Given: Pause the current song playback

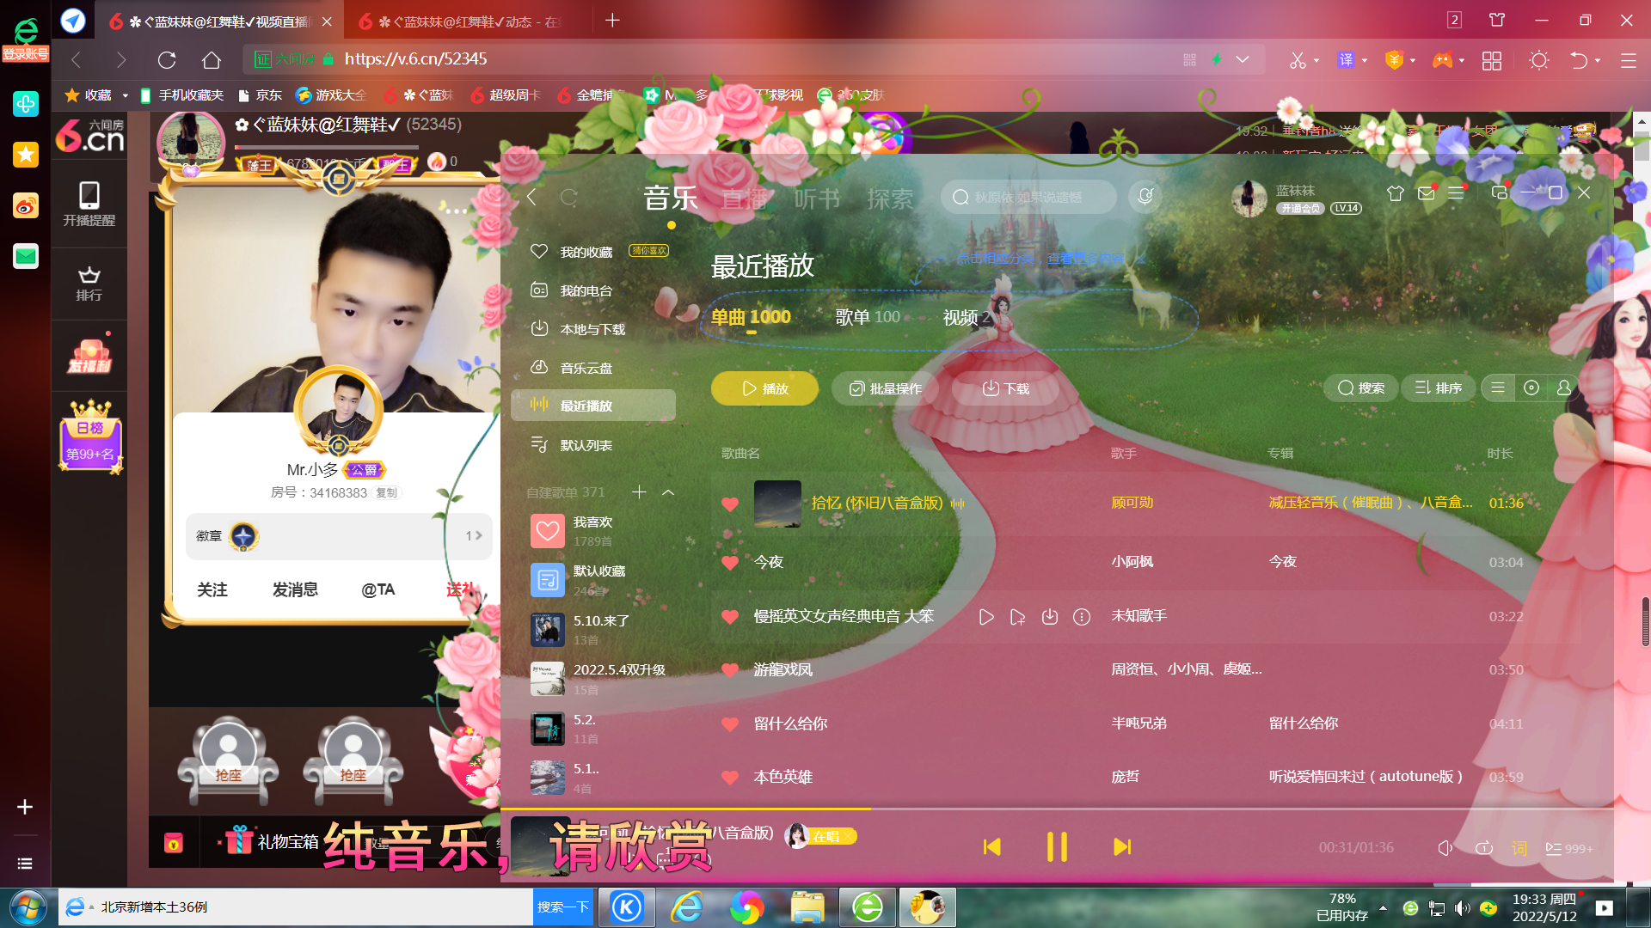Looking at the screenshot, I should pos(1057,846).
